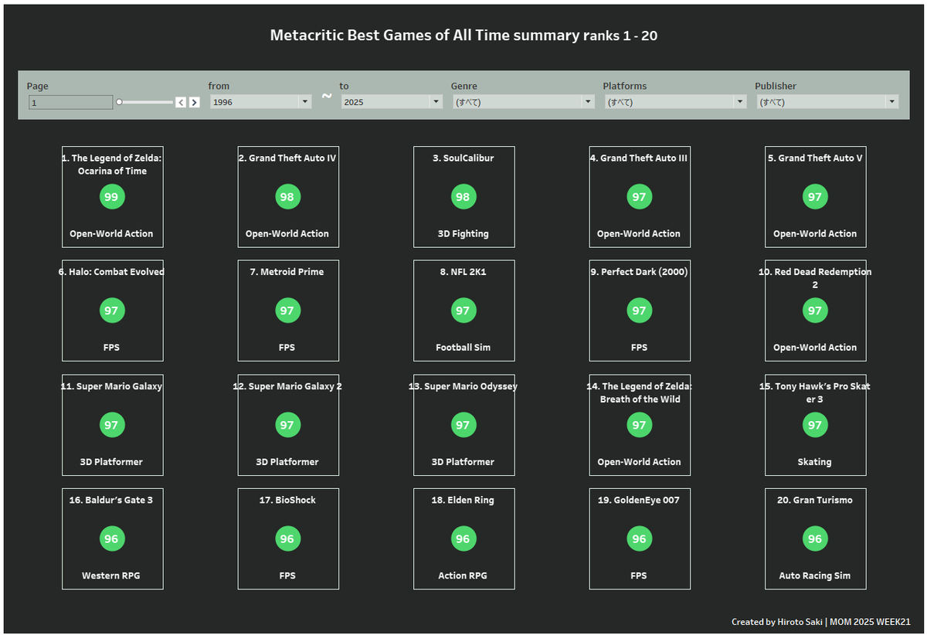Open the 'to' year dropdown showing 2025
Image resolution: width=927 pixels, height=635 pixels.
435,101
